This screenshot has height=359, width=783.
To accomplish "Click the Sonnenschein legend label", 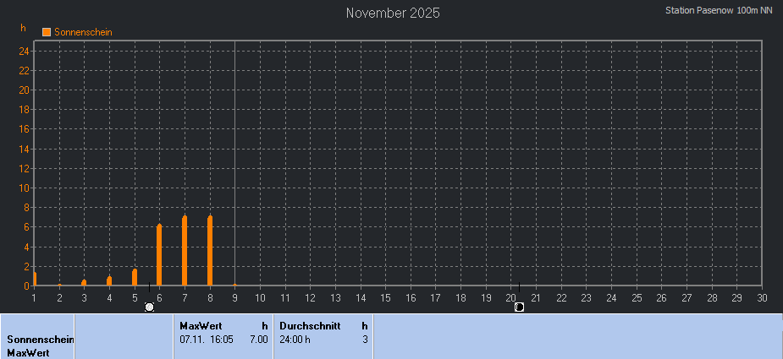I will click(83, 32).
